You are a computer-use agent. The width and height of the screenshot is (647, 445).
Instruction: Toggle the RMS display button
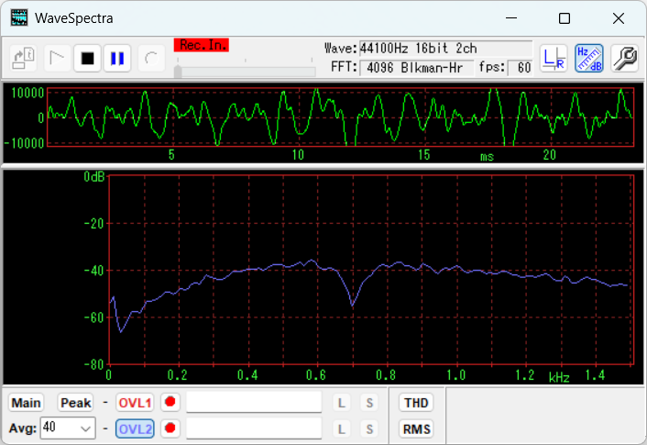pos(416,429)
